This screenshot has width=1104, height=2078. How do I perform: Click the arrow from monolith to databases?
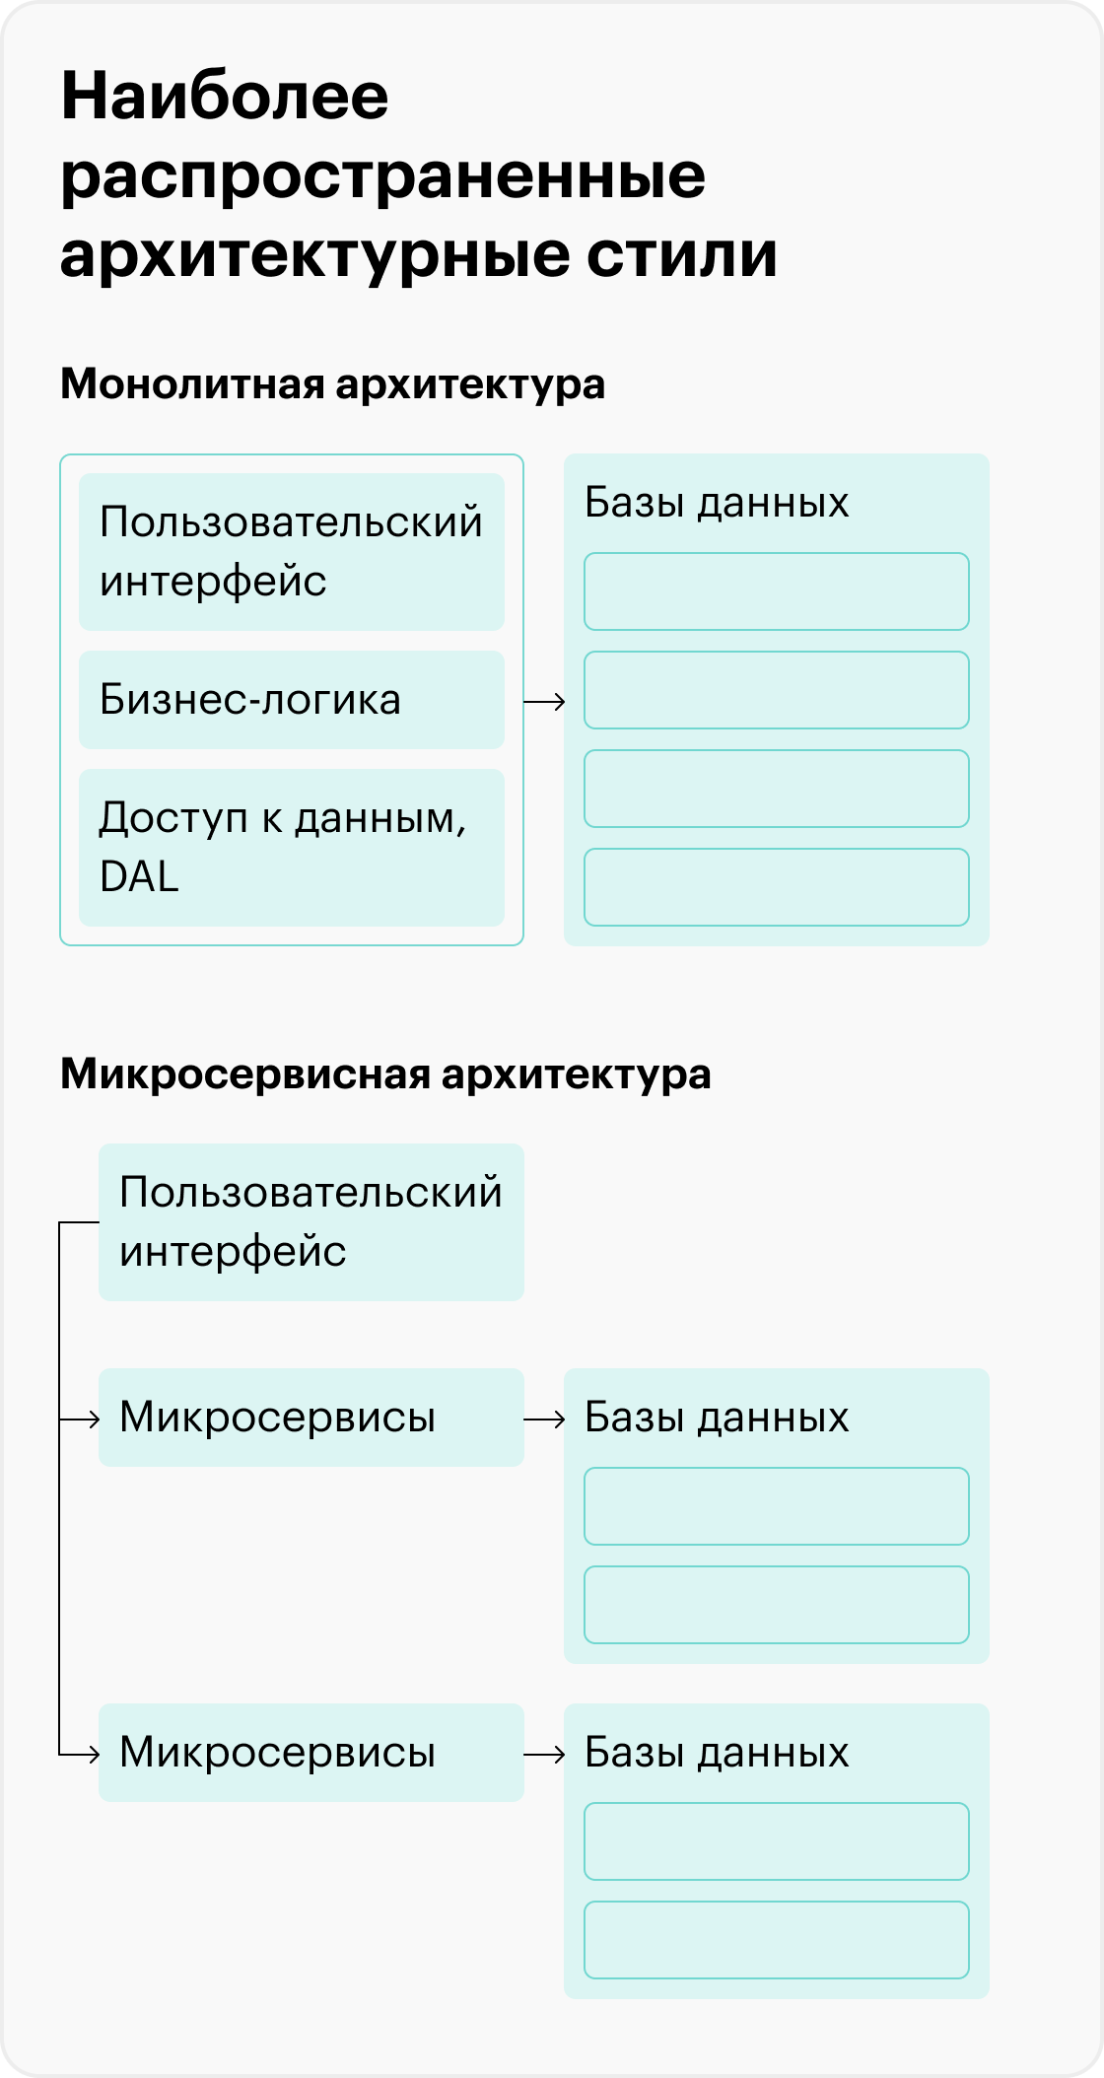[544, 702]
